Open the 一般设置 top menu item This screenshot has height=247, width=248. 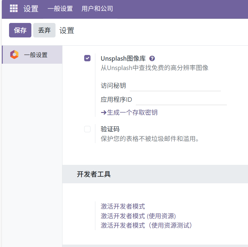[x=60, y=9]
